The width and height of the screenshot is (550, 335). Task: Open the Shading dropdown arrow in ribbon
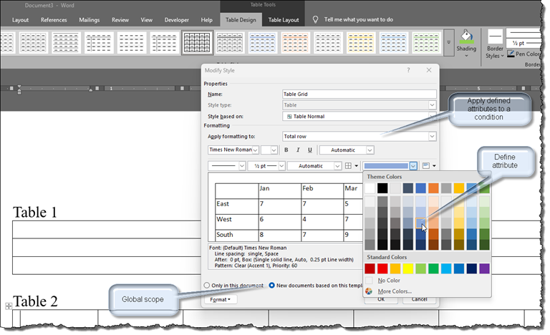coord(466,56)
